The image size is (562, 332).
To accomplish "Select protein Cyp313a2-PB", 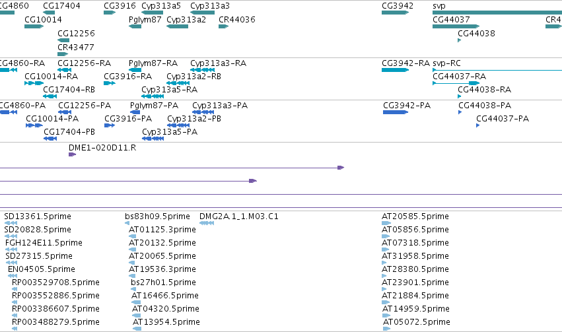I will [178, 125].
